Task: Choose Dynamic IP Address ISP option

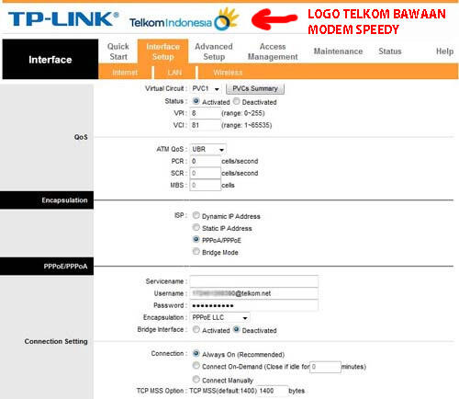Action: [196, 215]
